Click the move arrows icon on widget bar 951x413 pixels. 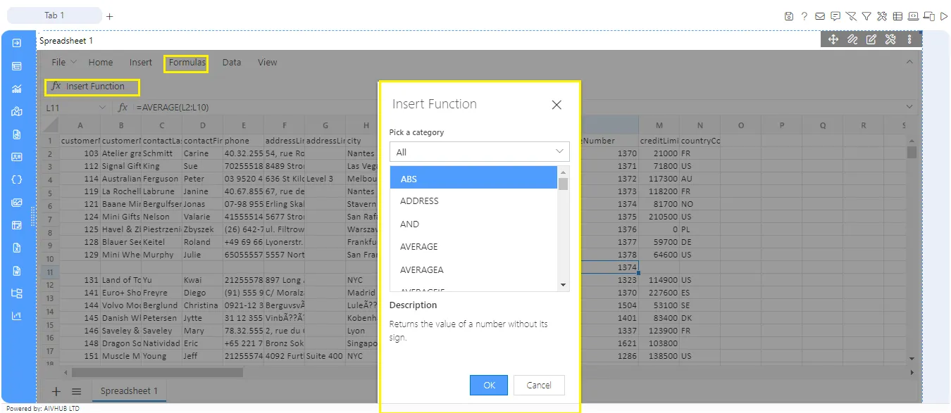point(833,39)
